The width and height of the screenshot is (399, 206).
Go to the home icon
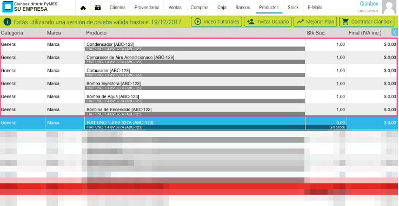click(x=83, y=8)
